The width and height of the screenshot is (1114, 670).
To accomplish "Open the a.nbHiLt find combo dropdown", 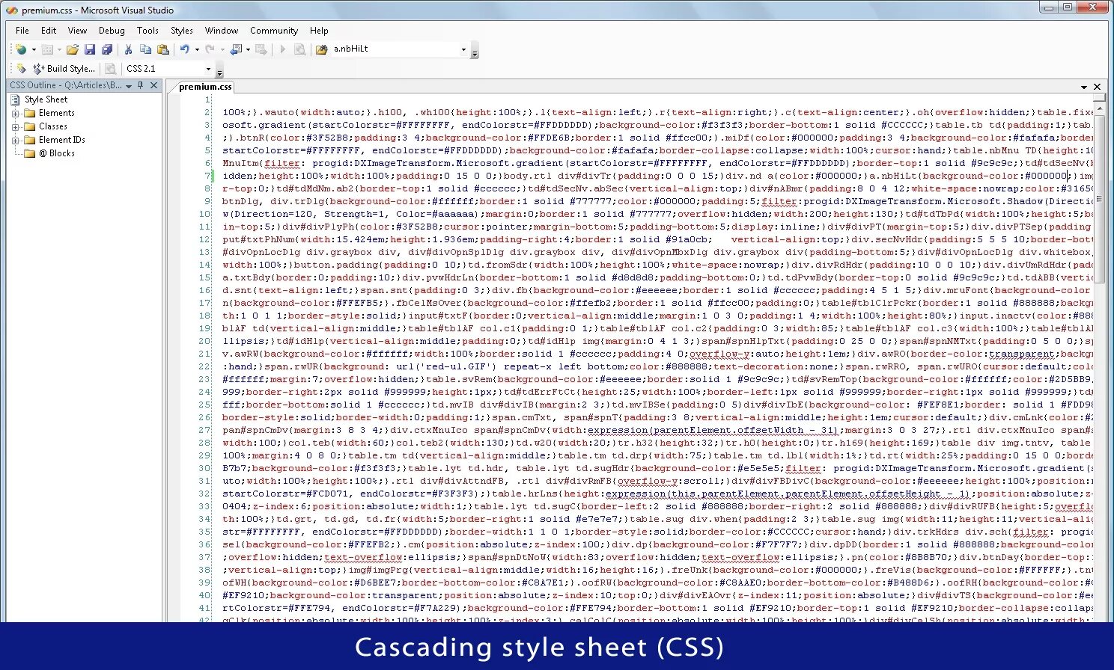I will pos(463,50).
